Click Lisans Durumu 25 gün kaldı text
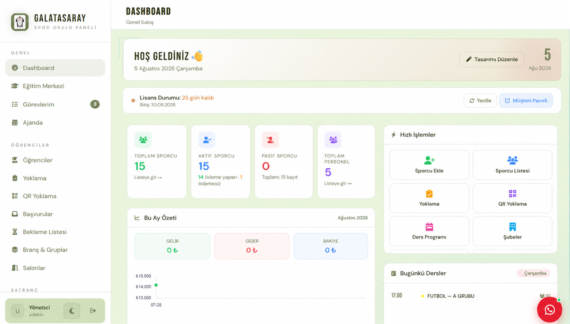Viewport: 570px width, 324px height. coord(177,98)
